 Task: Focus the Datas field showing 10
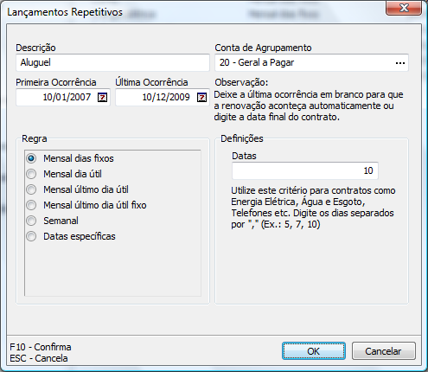pyautogui.click(x=305, y=170)
